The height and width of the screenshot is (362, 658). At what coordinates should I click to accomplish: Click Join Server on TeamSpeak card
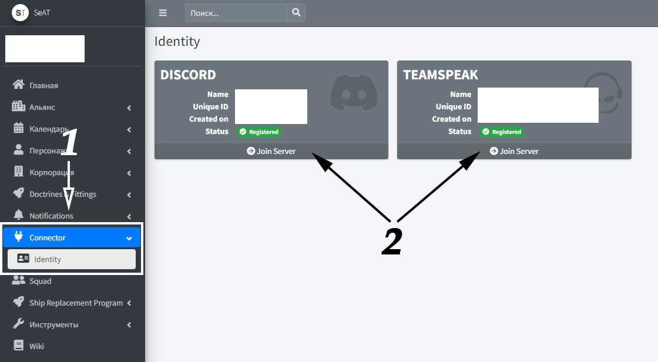pos(514,151)
